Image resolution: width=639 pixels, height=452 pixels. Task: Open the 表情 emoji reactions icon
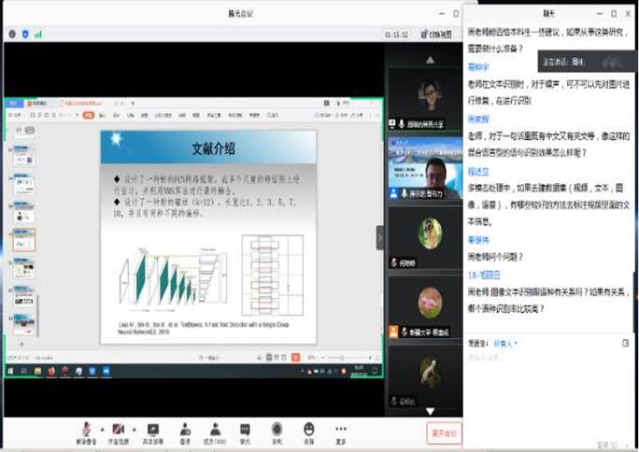(309, 430)
